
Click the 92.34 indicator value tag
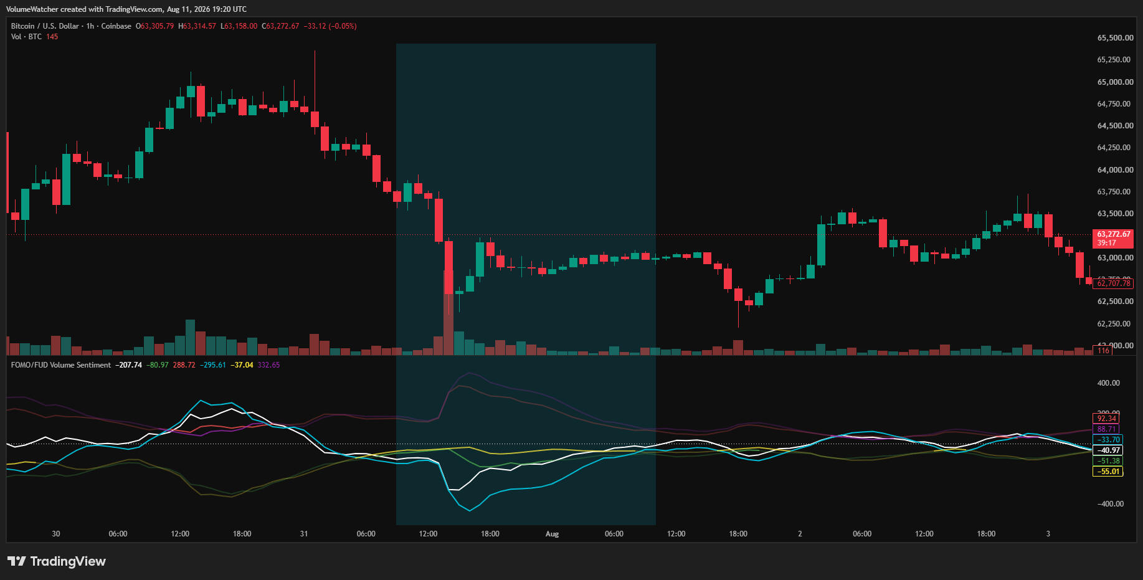click(1106, 419)
